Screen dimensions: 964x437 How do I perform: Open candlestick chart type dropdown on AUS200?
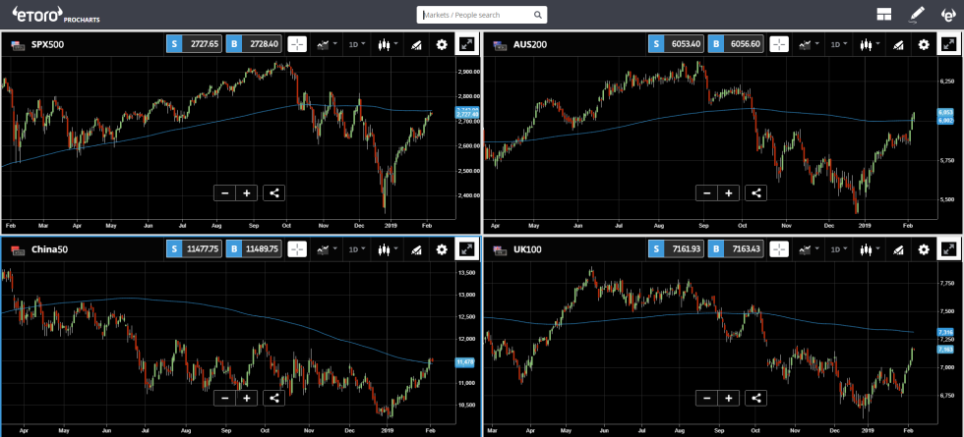(870, 44)
